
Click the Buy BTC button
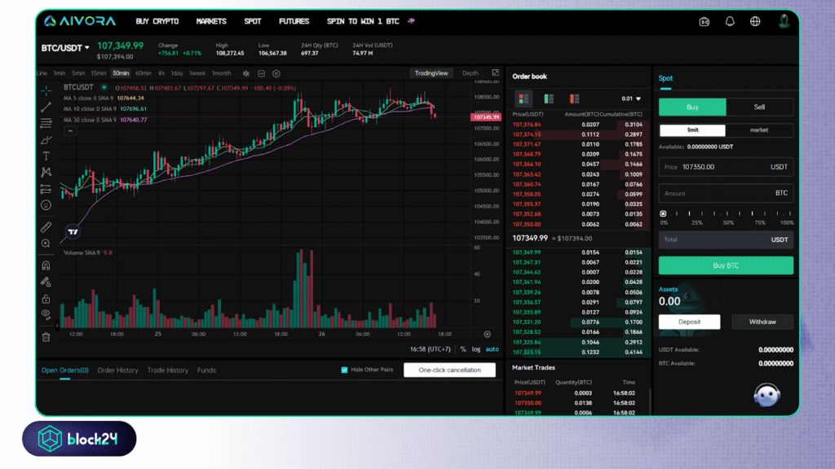click(726, 265)
